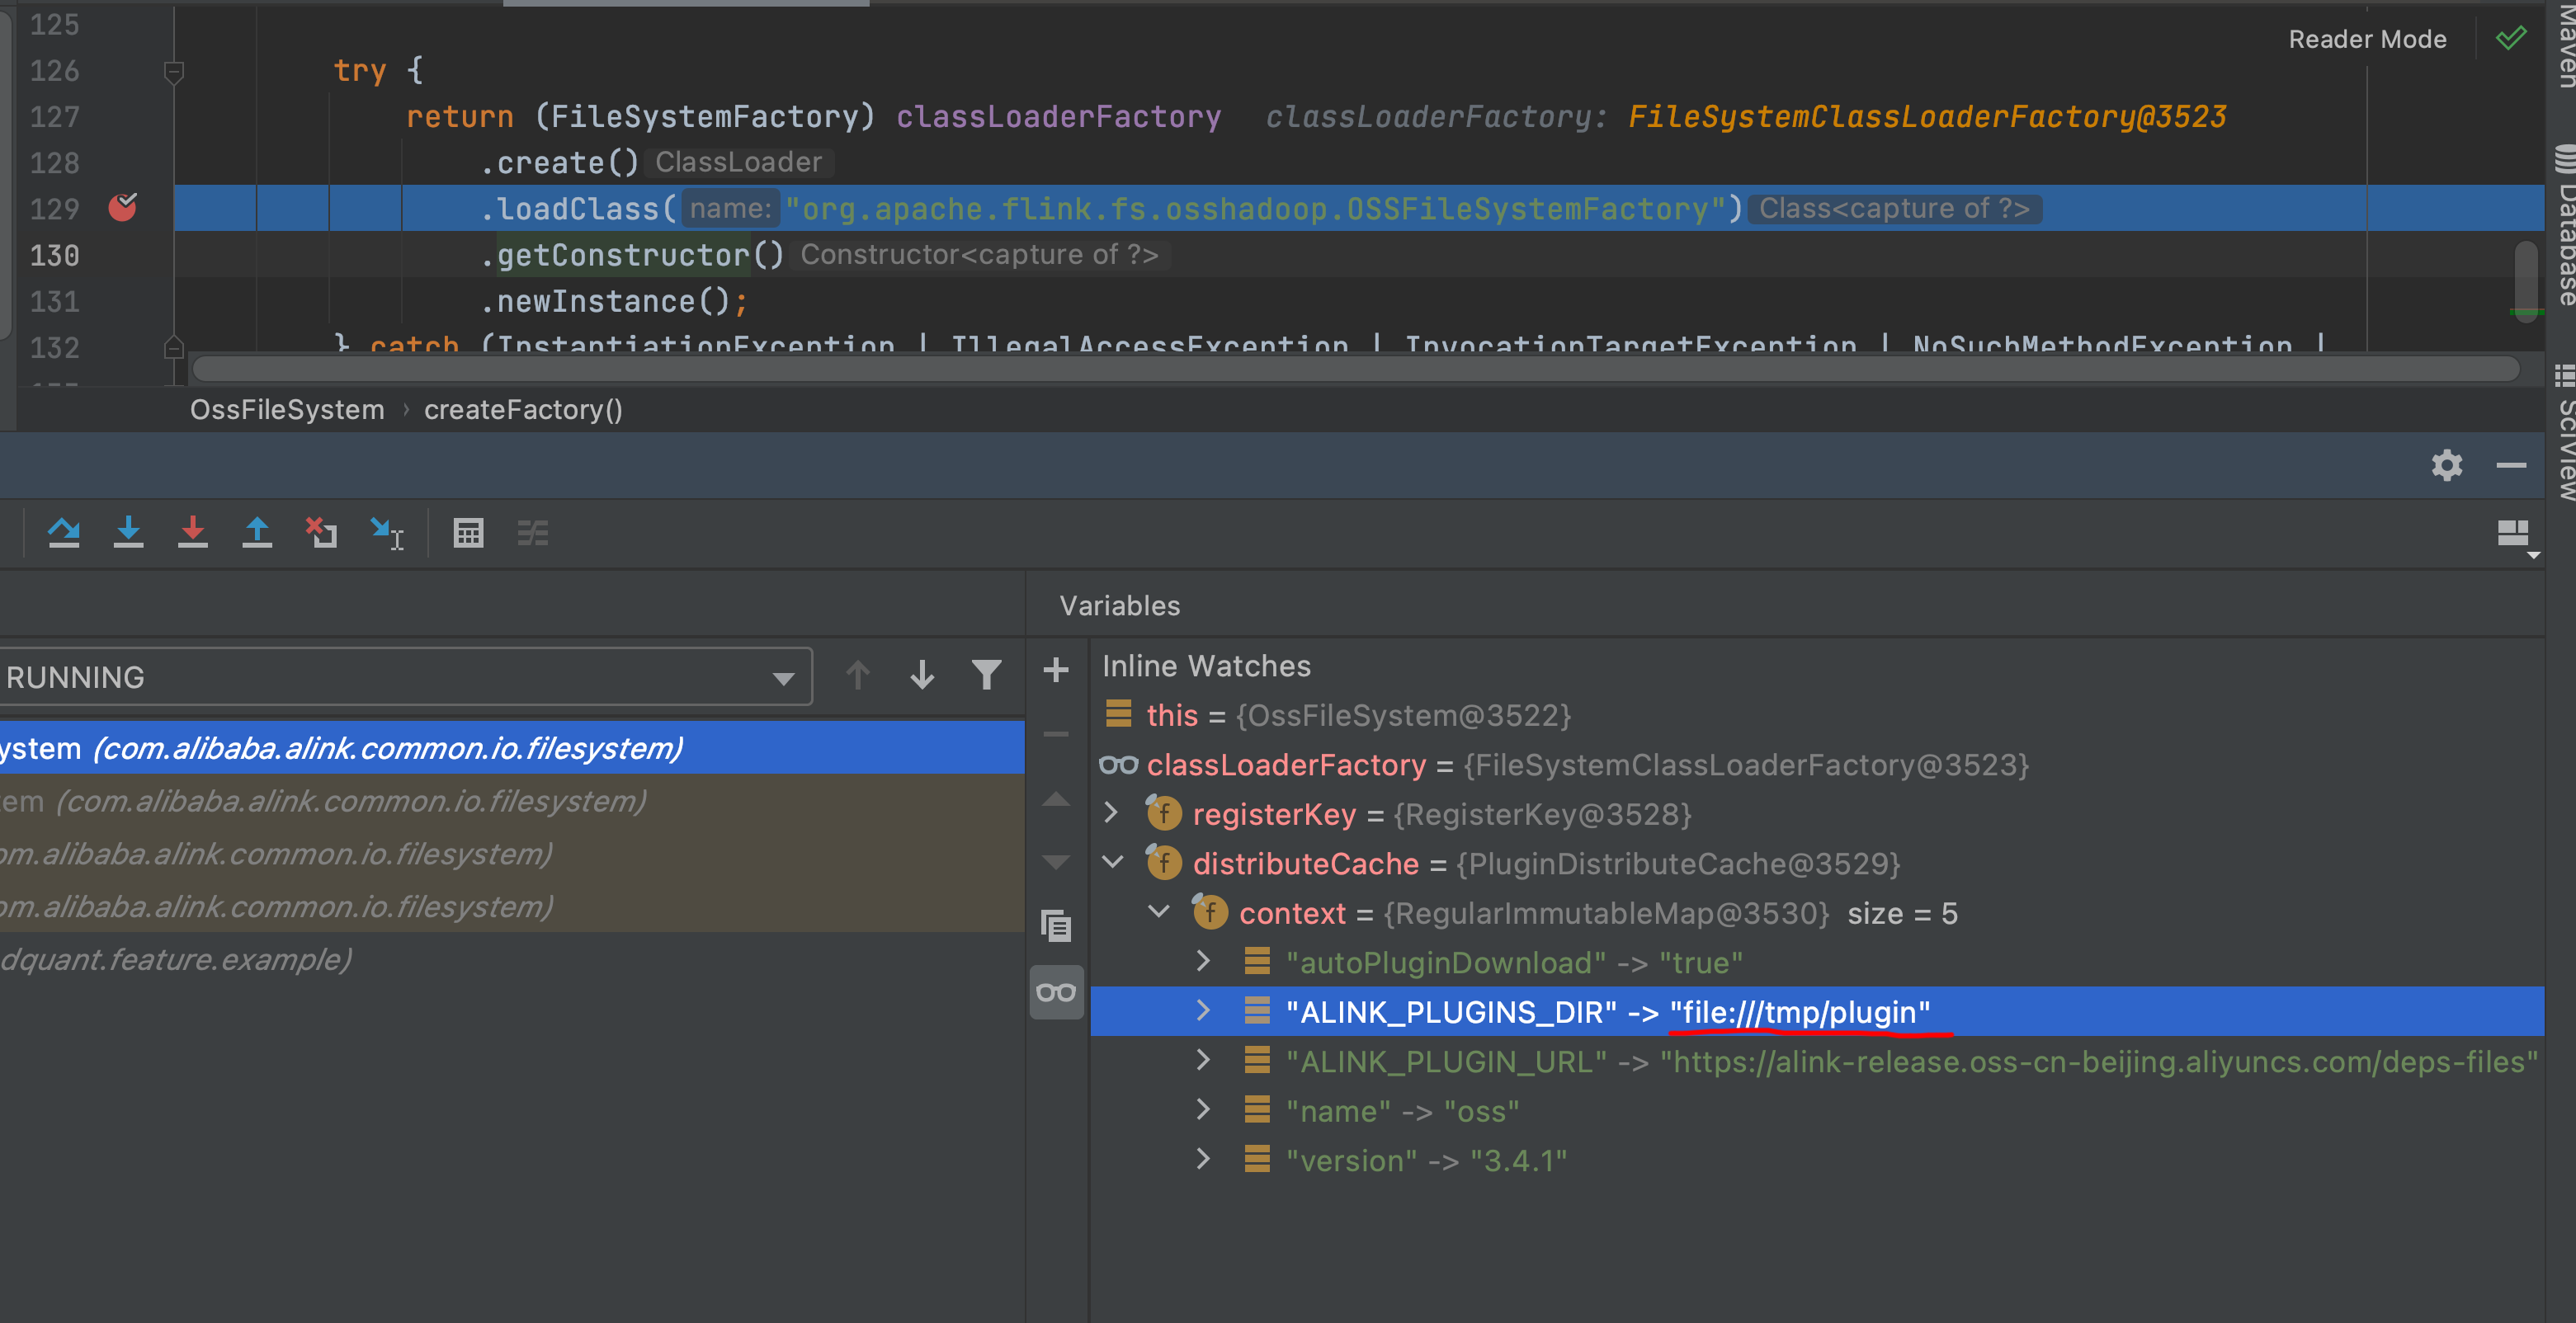Toggle the breakpoint on line 129

point(123,207)
